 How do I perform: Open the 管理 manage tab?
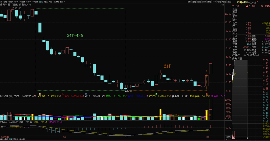[x=10, y=140]
